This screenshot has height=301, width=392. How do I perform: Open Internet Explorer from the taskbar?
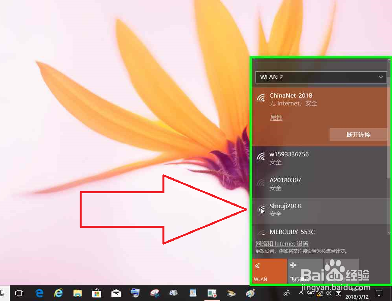[x=58, y=293]
